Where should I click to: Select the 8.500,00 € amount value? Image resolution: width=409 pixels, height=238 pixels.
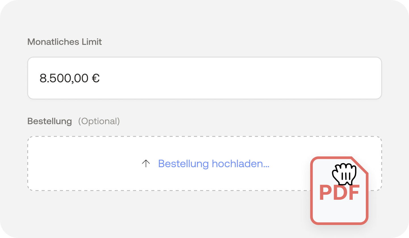(x=70, y=78)
